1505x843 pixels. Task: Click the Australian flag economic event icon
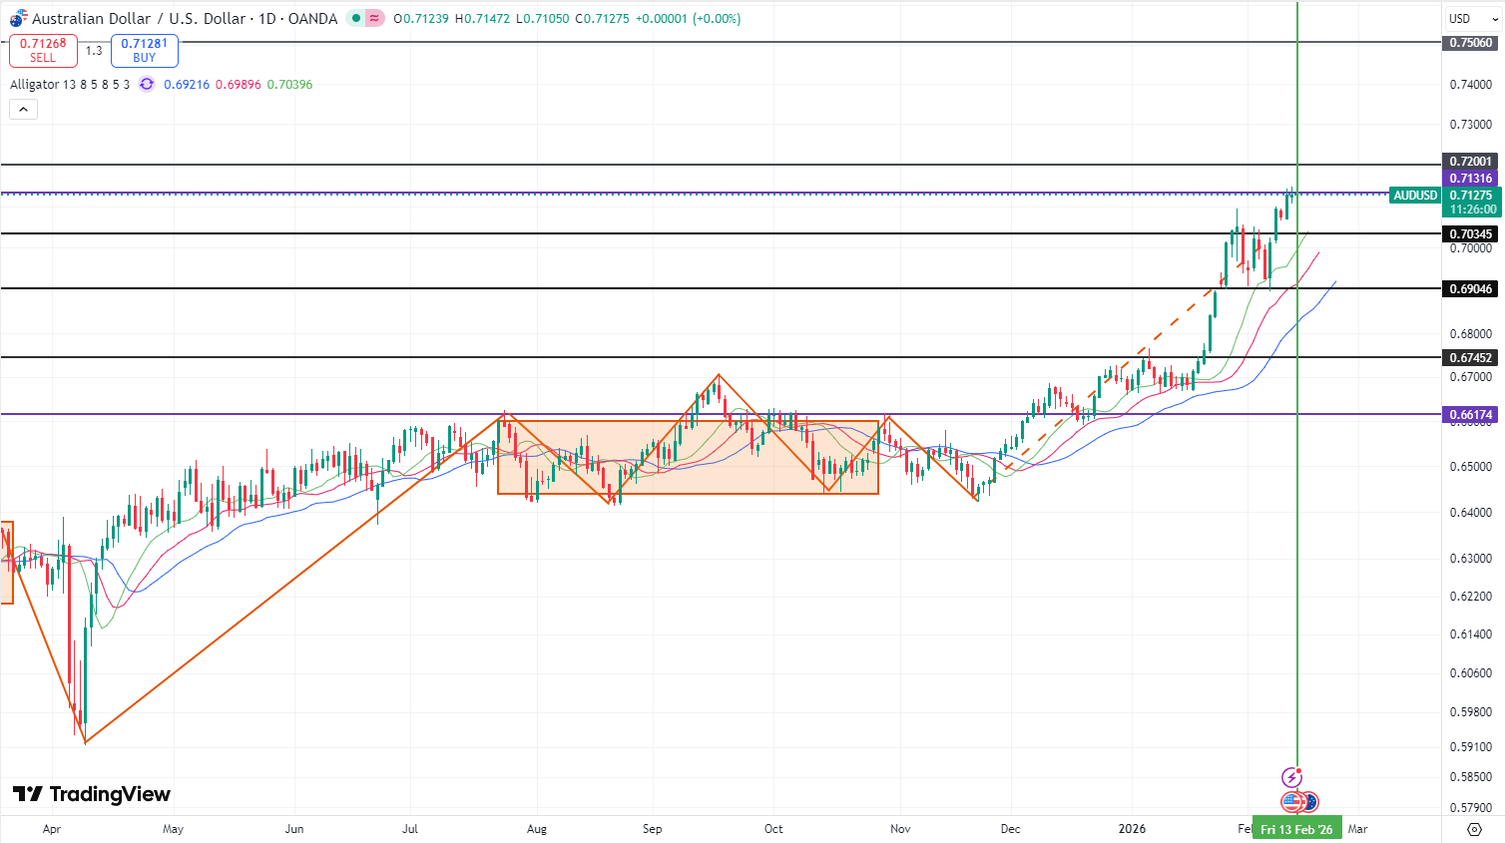1310,801
